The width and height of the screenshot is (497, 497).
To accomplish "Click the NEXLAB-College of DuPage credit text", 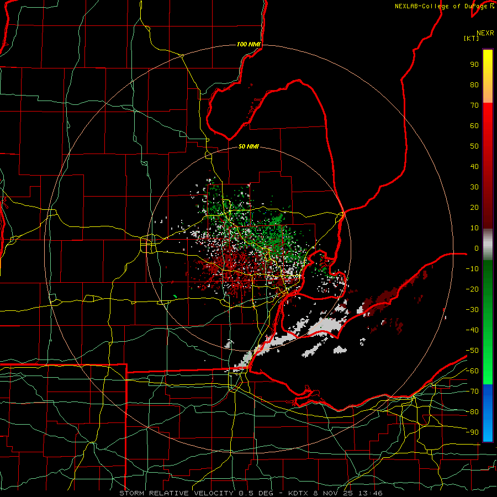I will click(444, 6).
